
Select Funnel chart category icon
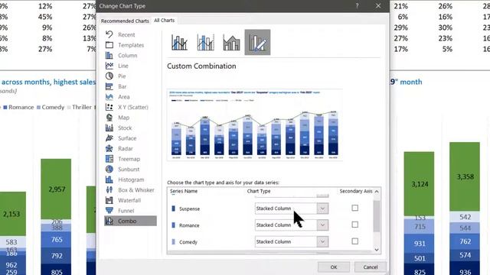tap(109, 211)
